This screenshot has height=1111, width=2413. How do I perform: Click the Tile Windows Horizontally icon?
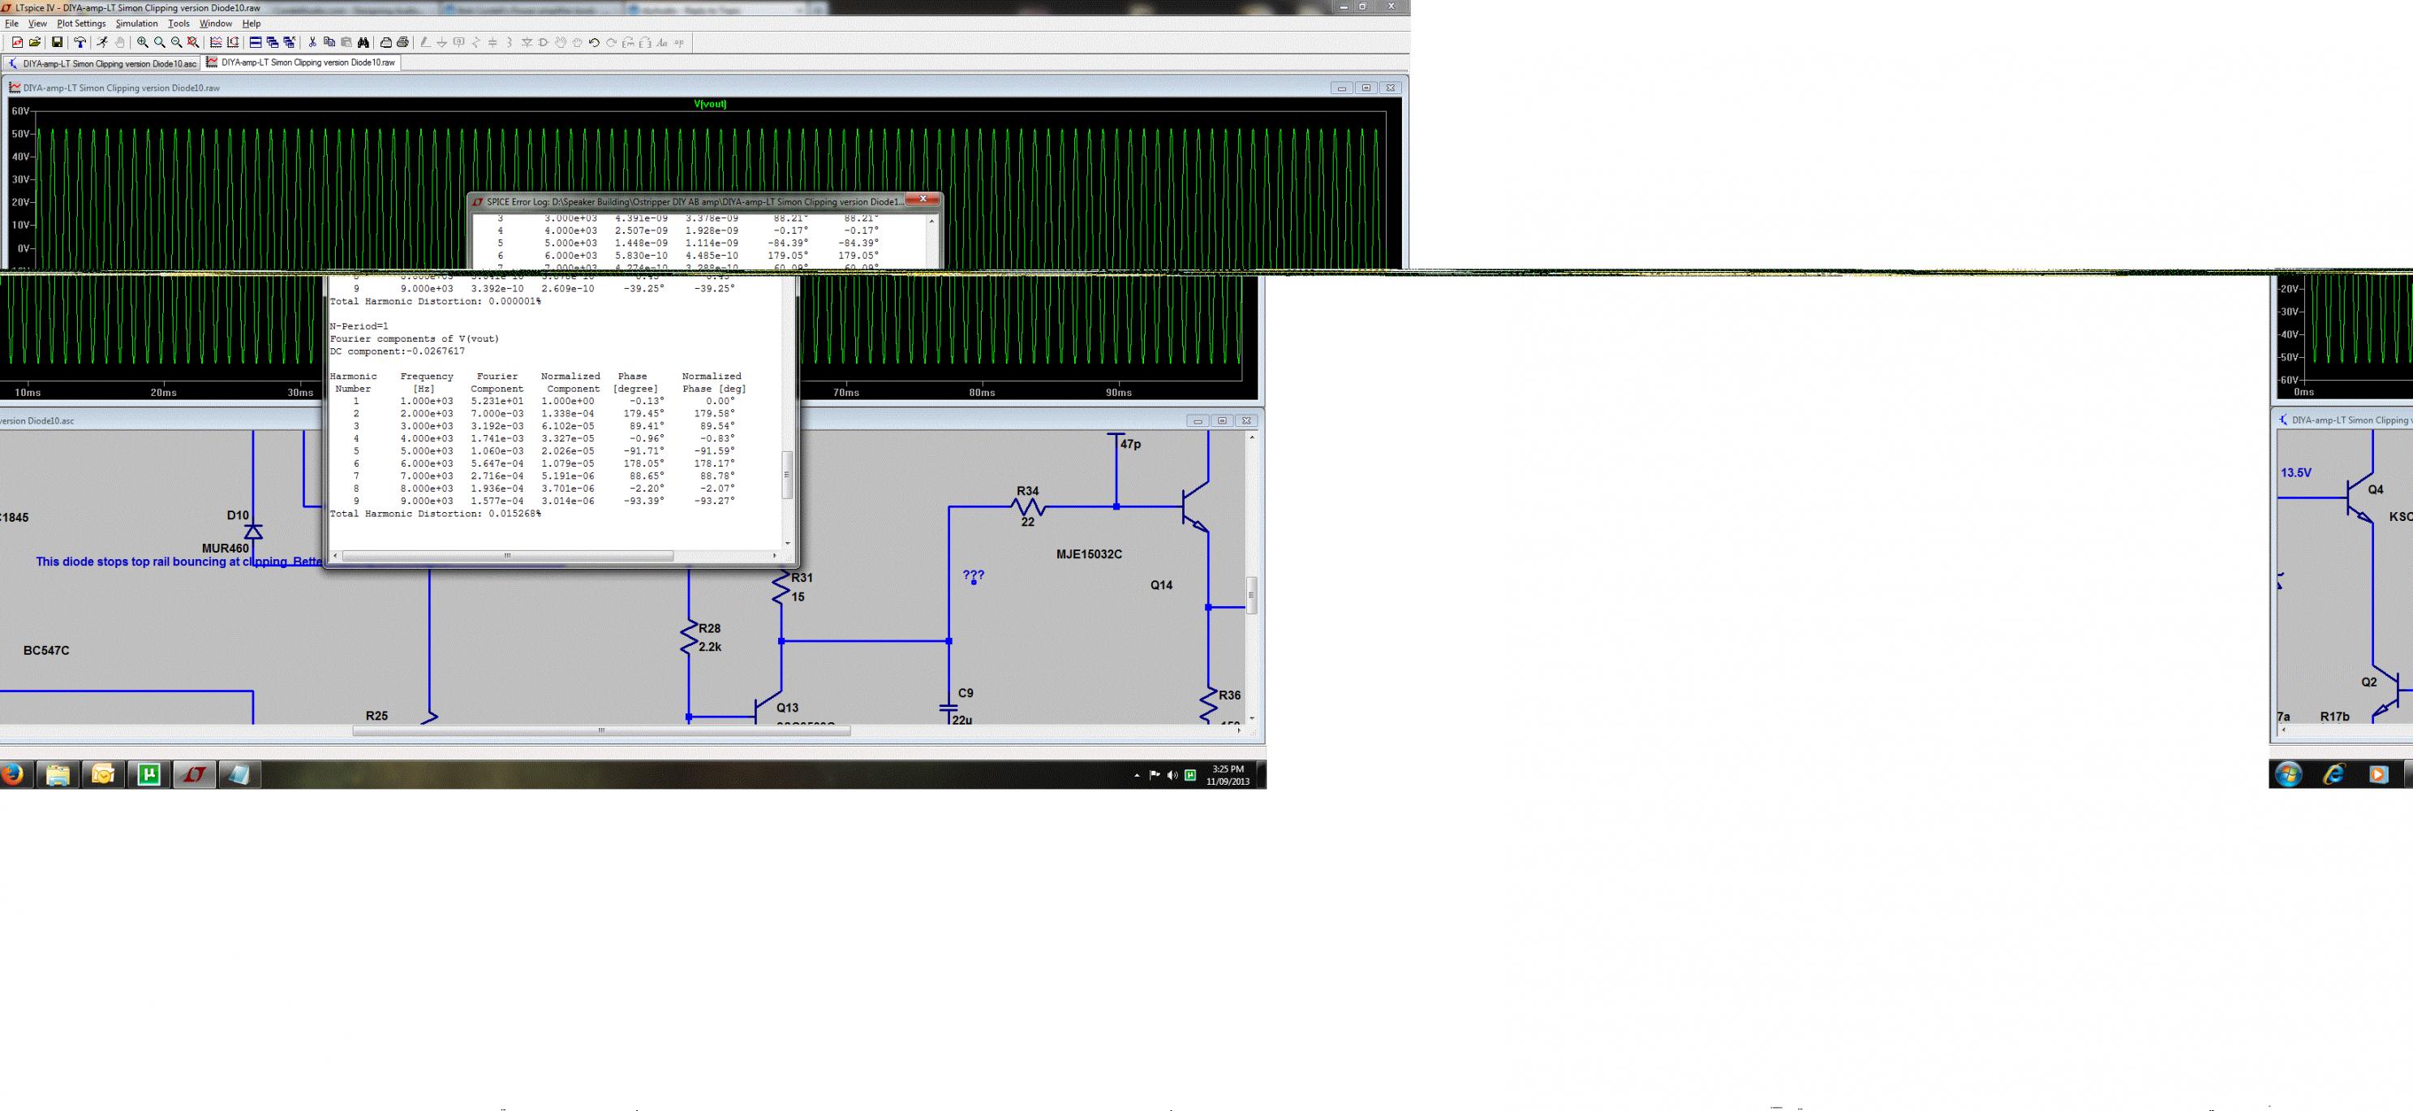point(256,42)
